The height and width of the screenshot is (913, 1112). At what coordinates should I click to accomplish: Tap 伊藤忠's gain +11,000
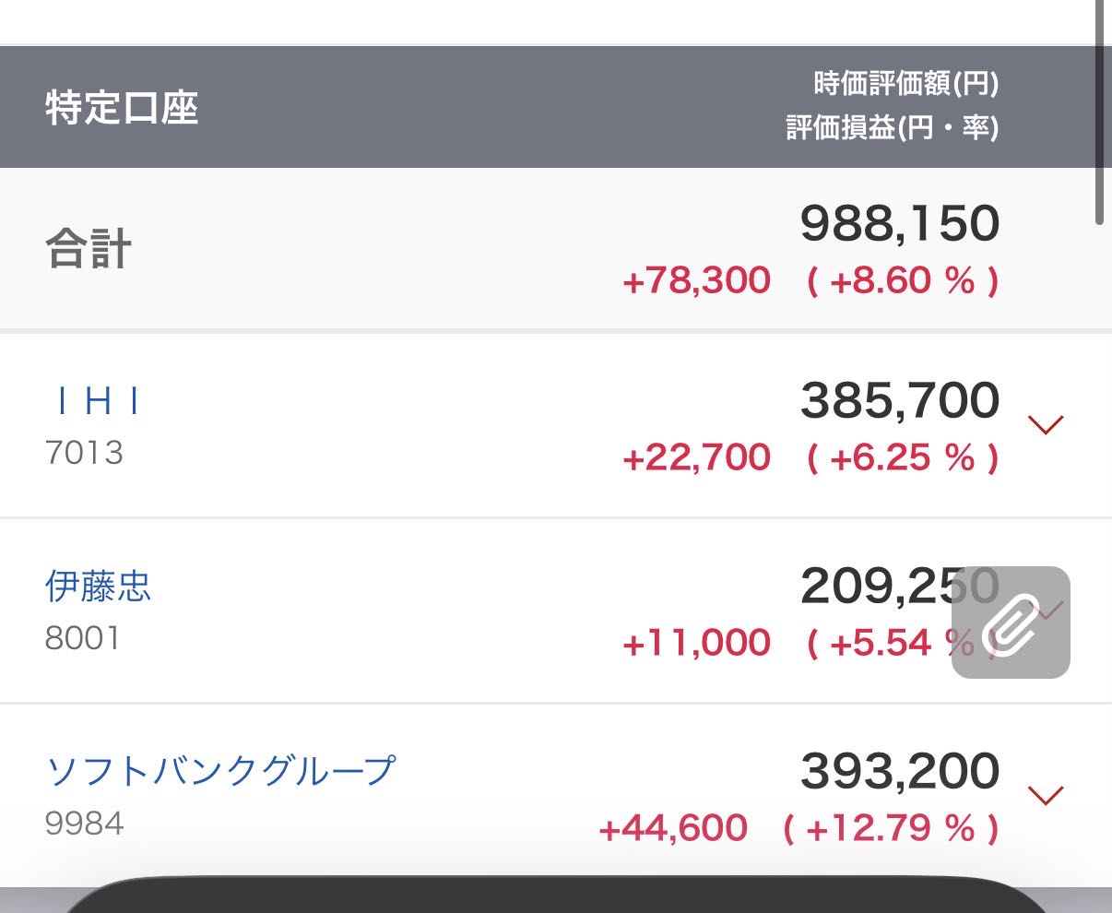click(x=696, y=643)
